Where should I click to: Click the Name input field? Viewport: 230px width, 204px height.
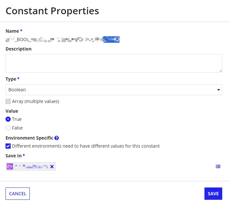(63, 40)
